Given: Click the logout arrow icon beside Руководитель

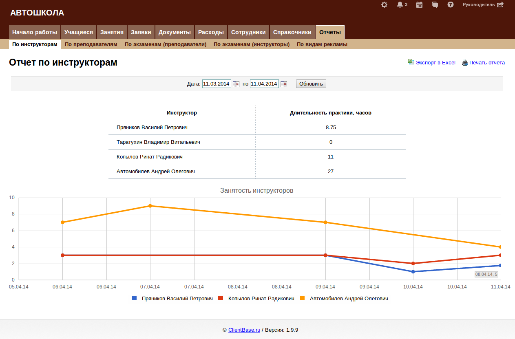Looking at the screenshot, I should pos(500,5).
